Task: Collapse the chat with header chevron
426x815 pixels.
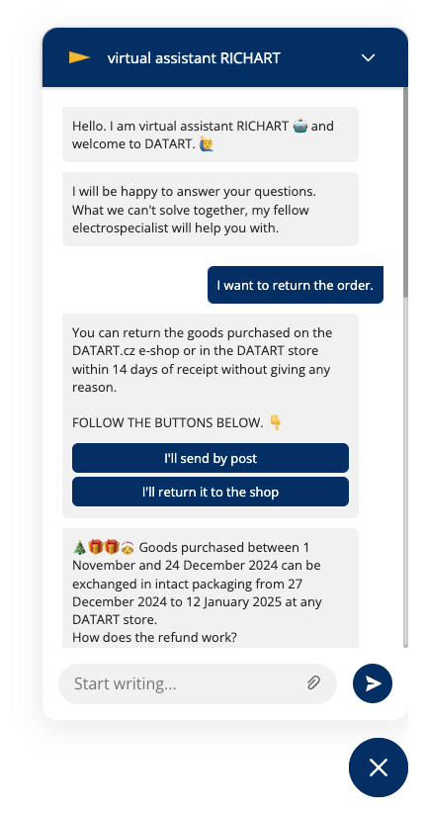Action: 369,57
